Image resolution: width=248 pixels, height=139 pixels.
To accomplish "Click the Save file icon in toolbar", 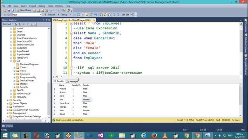I will [x=9, y=10].
